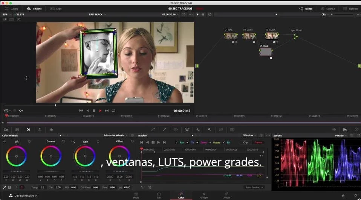This screenshot has height=200, width=361.
Task: Show the Scopes palette icon
Action: point(345,130)
